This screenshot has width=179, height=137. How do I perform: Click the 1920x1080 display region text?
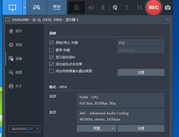(45, 20)
